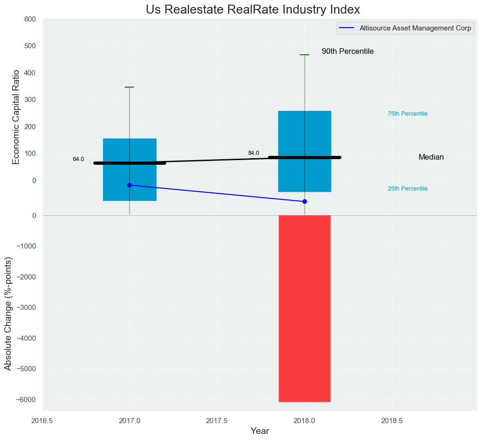Click the blue 2018 Altisource data point

304,201
